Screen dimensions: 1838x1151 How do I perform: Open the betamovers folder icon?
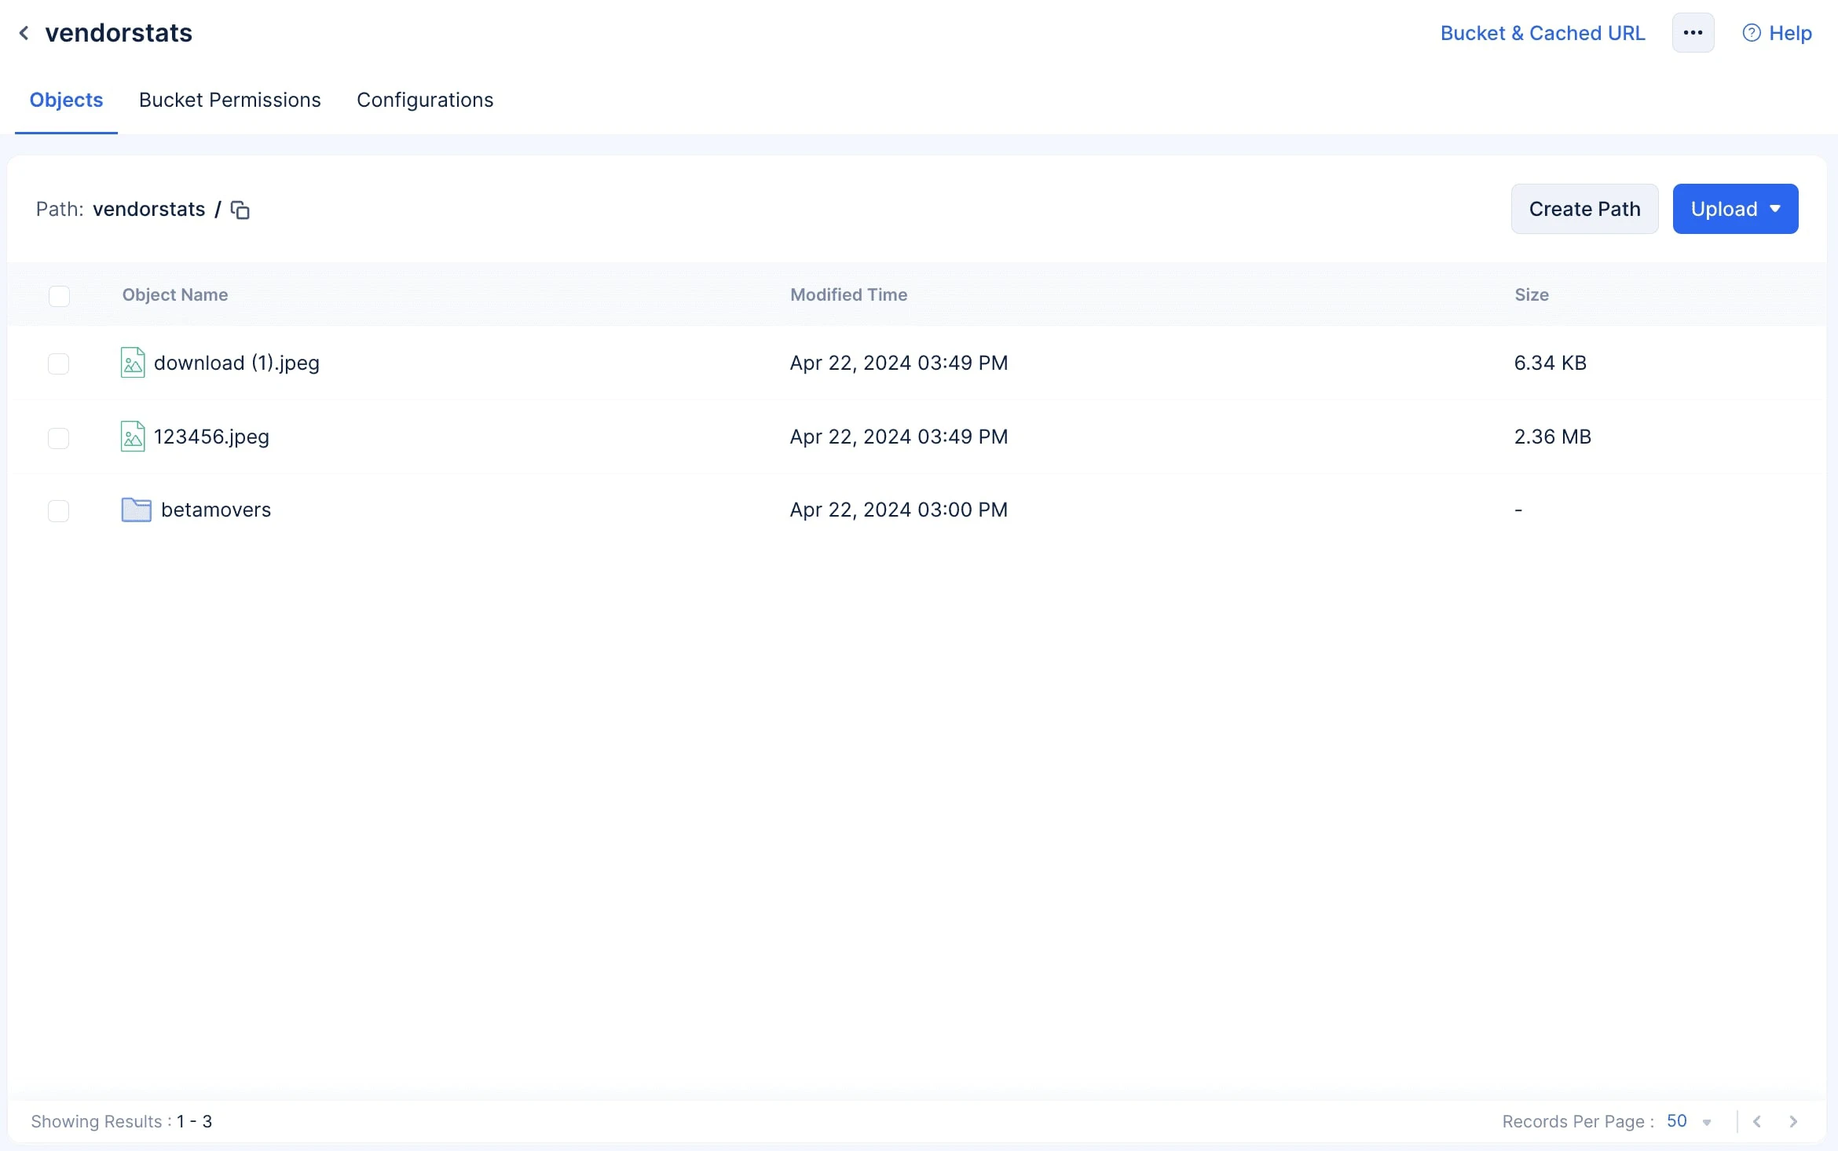pos(136,510)
